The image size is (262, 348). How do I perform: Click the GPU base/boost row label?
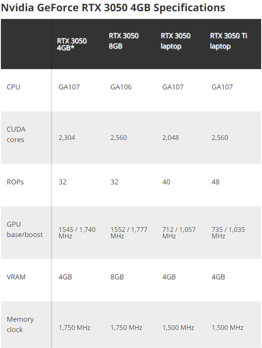tap(24, 229)
